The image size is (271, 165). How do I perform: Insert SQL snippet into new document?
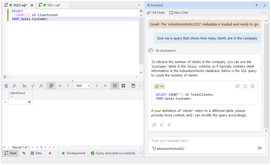245,86
